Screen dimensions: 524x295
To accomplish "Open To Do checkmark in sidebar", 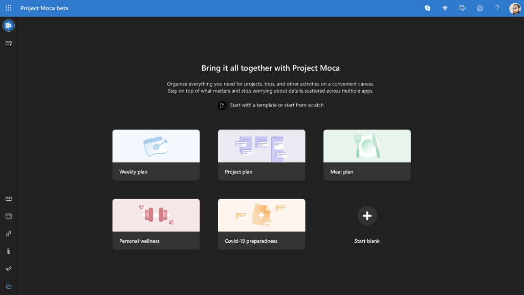I will click(x=9, y=268).
